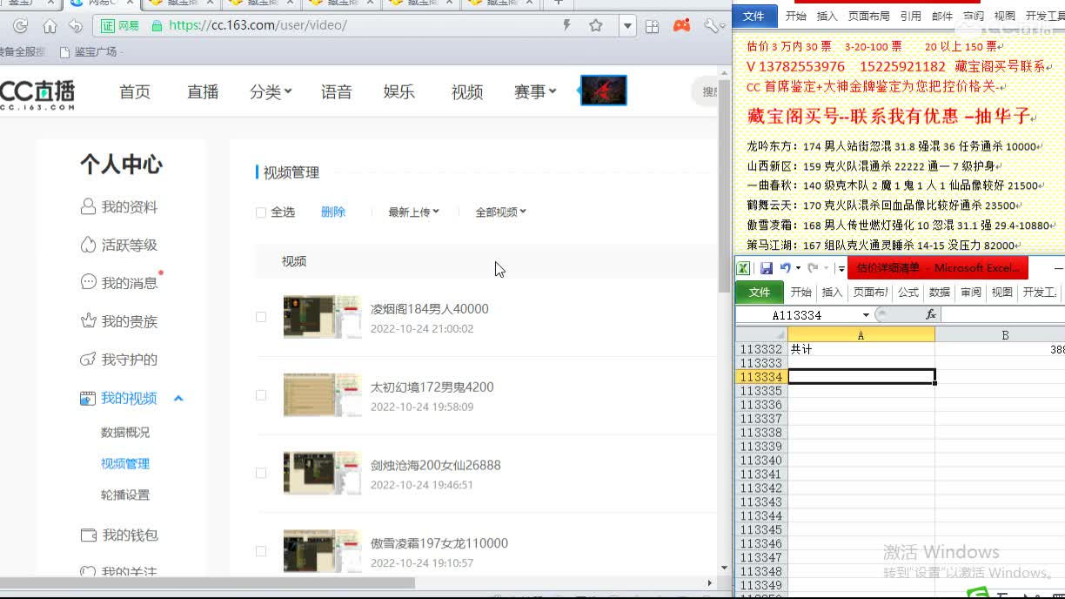Click the Excel fx insert function icon
1065x599 pixels.
pyautogui.click(x=930, y=314)
